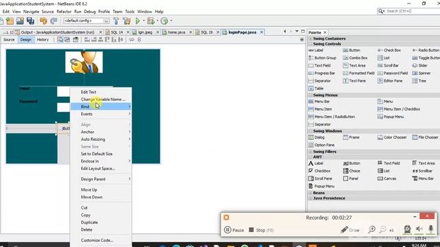Open the Refactor menu
This screenshot has width=440, height=247.
(x=64, y=12)
